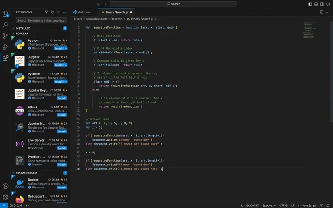Install the Docker extension
This screenshot has height=208, width=333.
click(x=62, y=188)
